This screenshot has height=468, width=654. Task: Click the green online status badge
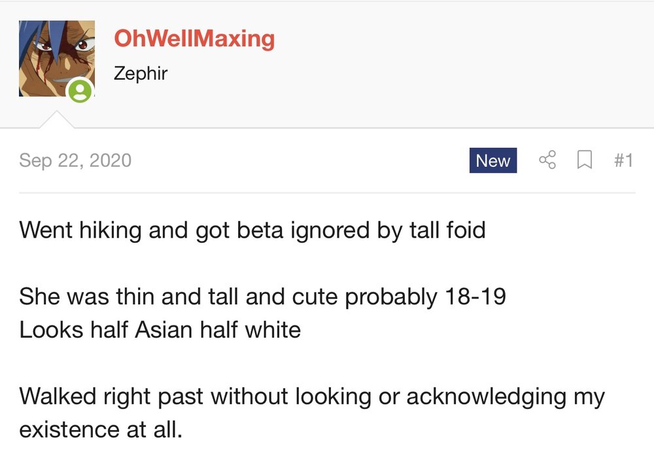80,90
